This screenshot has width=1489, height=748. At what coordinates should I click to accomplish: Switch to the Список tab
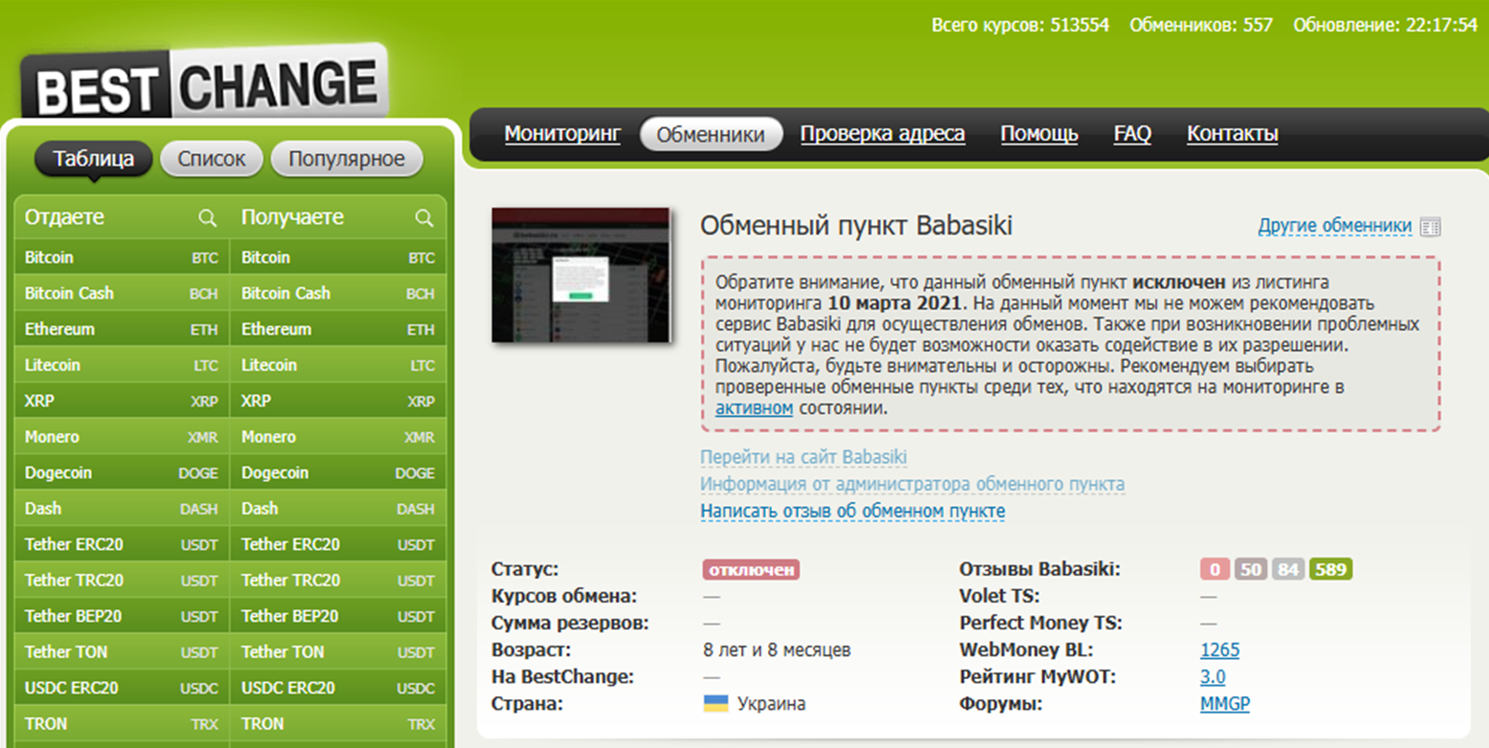click(x=211, y=159)
